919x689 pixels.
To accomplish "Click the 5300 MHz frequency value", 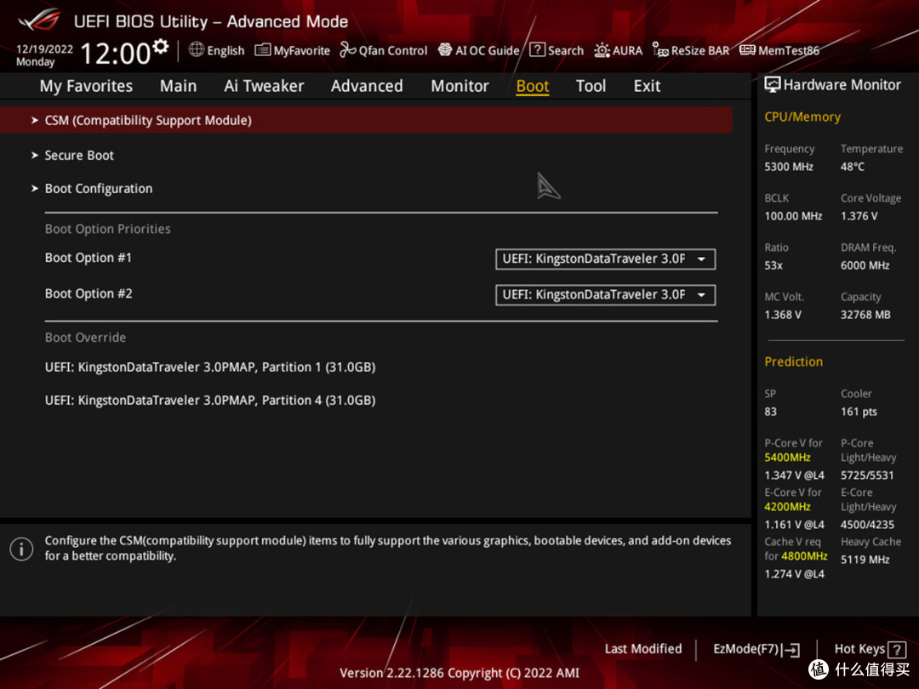I will click(789, 167).
